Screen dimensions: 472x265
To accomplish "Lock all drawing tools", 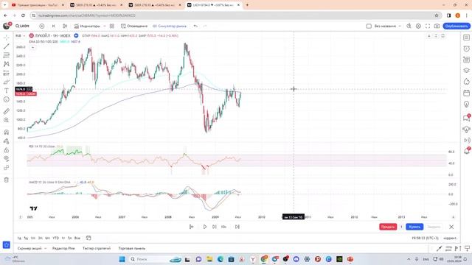I will [x=7, y=150].
